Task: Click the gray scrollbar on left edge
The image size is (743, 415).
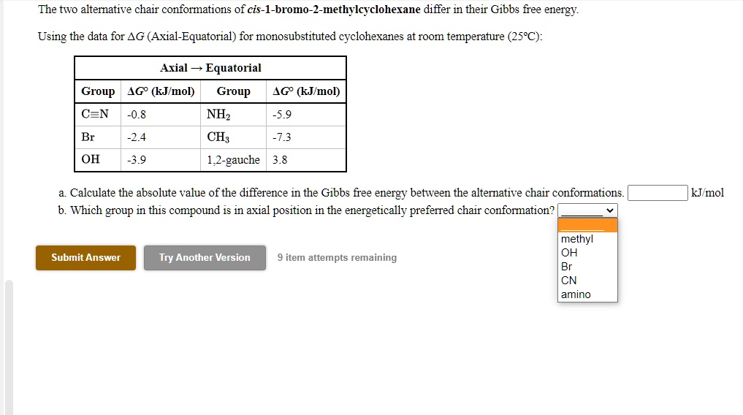Action: coord(9,343)
